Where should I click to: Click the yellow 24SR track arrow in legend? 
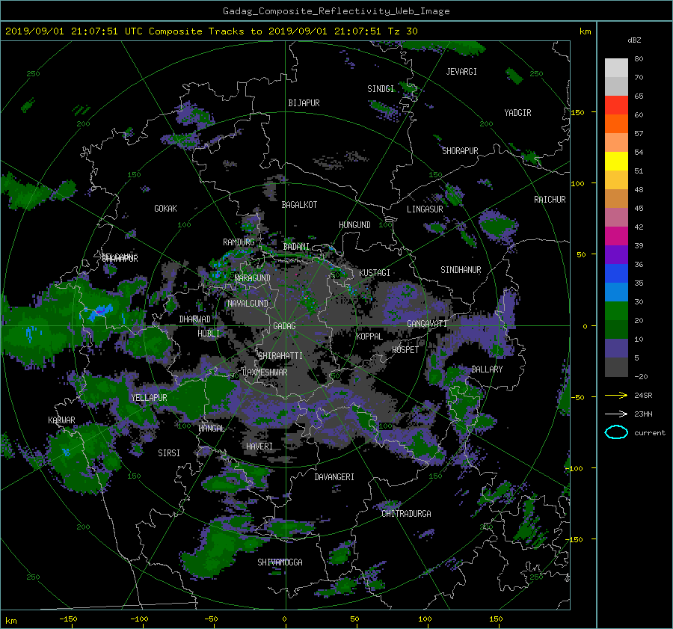(616, 395)
